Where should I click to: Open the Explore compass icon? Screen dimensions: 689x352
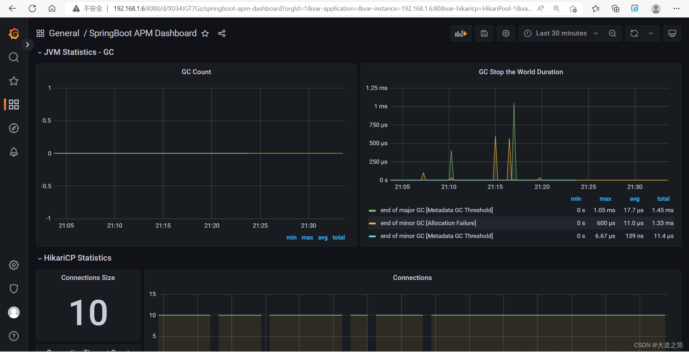pyautogui.click(x=14, y=128)
